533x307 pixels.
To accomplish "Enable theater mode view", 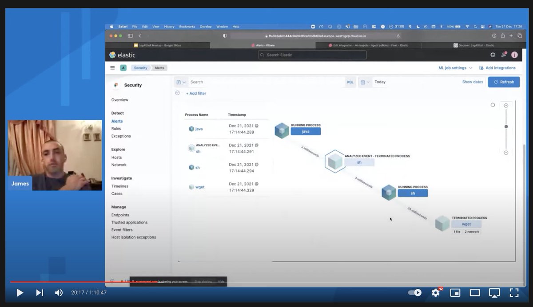I will pos(475,293).
